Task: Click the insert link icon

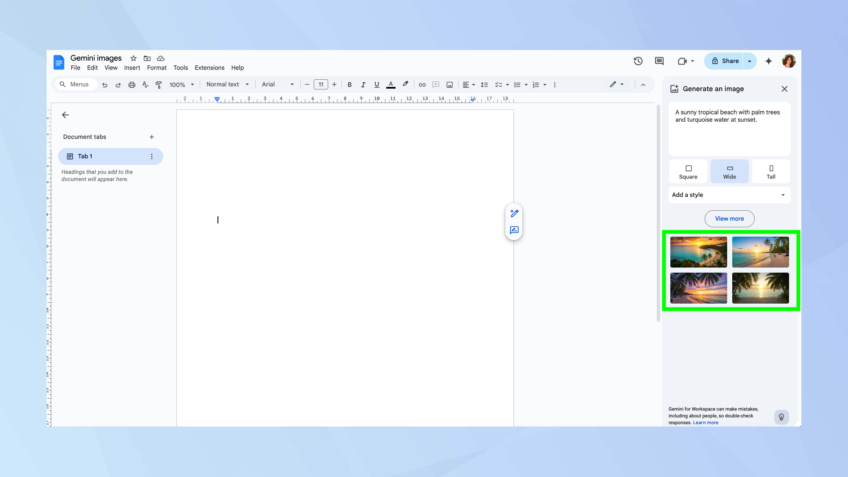Action: click(422, 85)
